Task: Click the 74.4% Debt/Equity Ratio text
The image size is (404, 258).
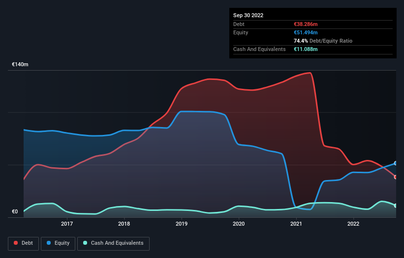Action: click(323, 41)
